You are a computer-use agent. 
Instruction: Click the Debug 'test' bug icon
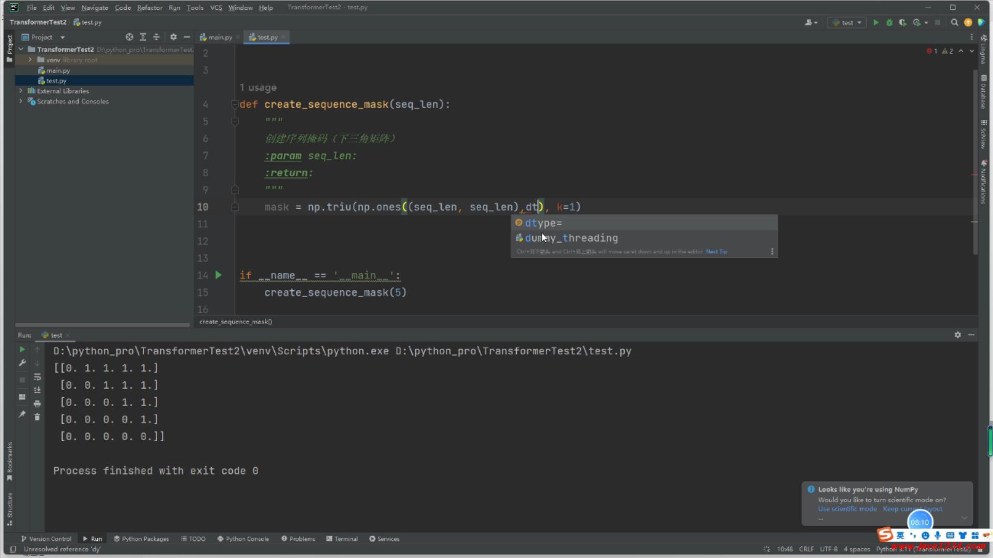pyautogui.click(x=889, y=23)
